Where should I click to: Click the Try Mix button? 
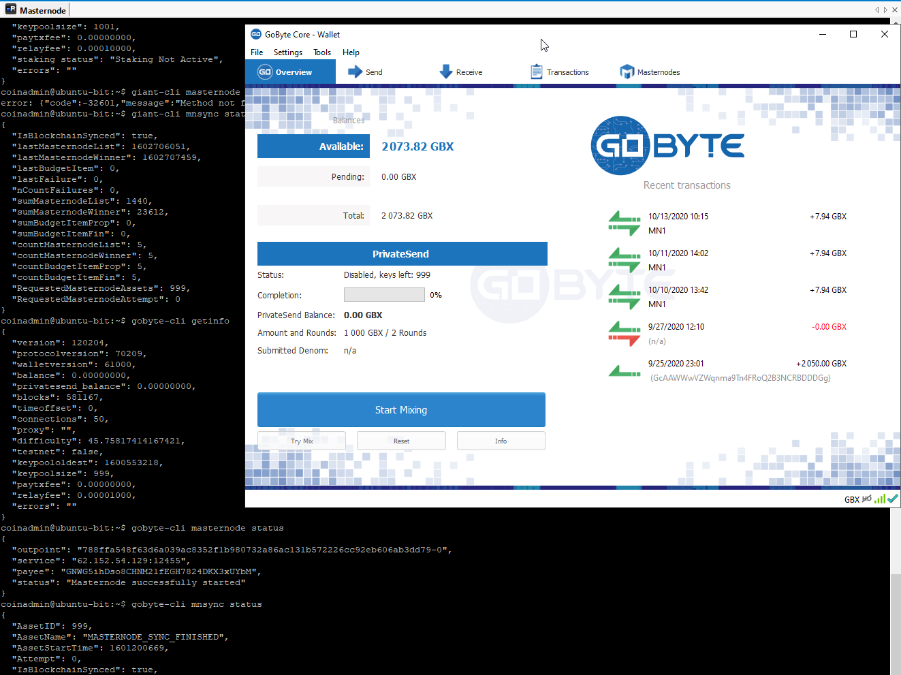coord(302,441)
